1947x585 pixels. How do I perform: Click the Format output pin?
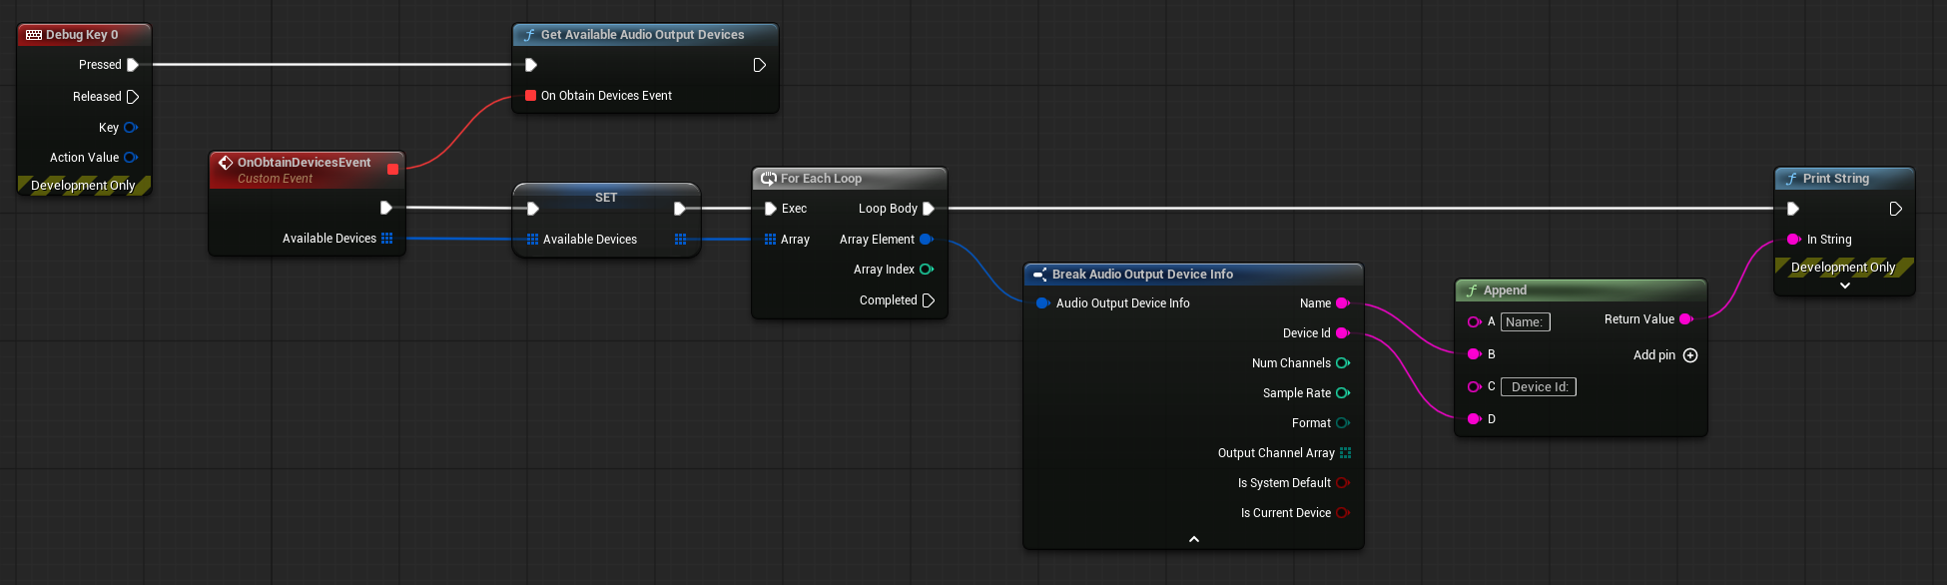(x=1343, y=423)
